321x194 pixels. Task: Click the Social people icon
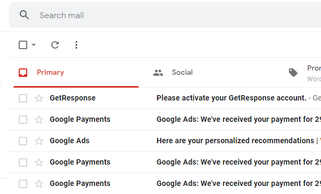(x=158, y=73)
